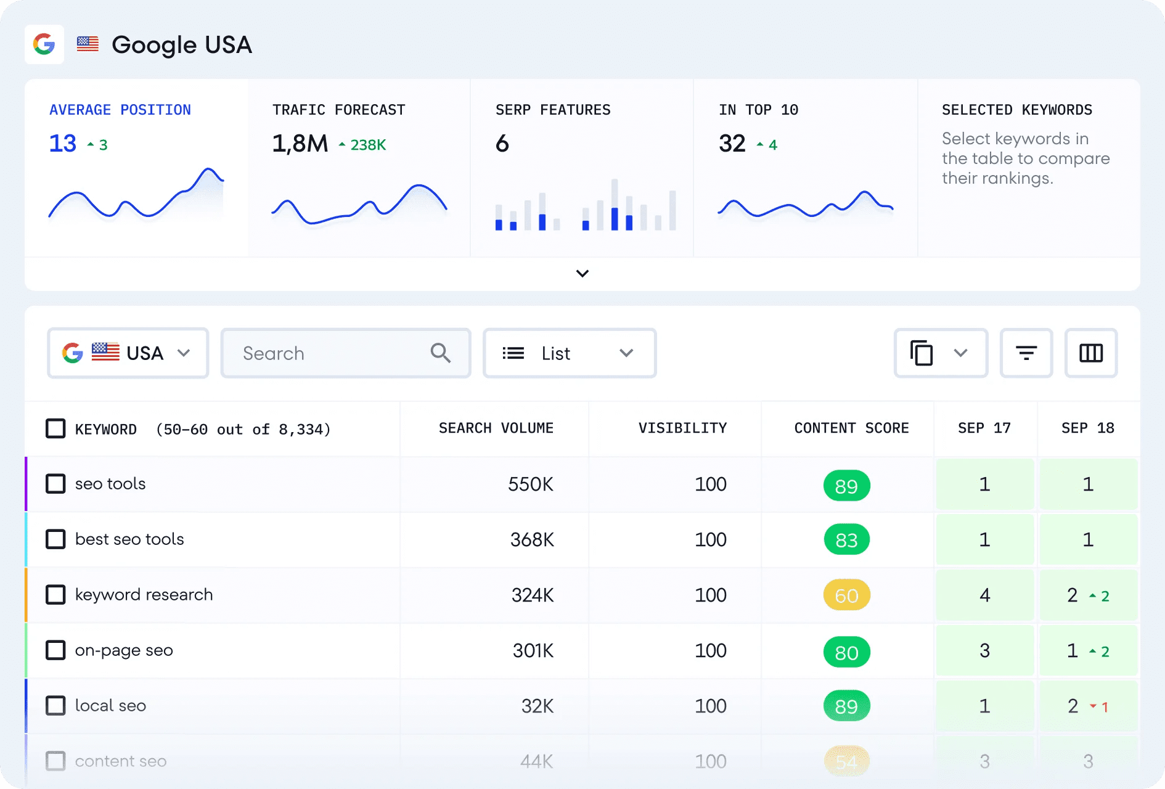
Task: Open the filter icon button
Action: click(1026, 353)
